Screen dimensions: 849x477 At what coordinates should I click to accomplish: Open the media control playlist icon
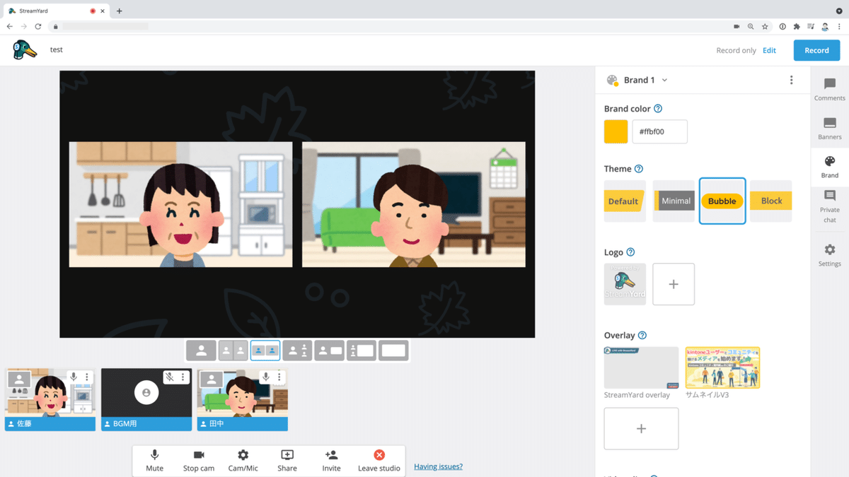[x=811, y=27]
